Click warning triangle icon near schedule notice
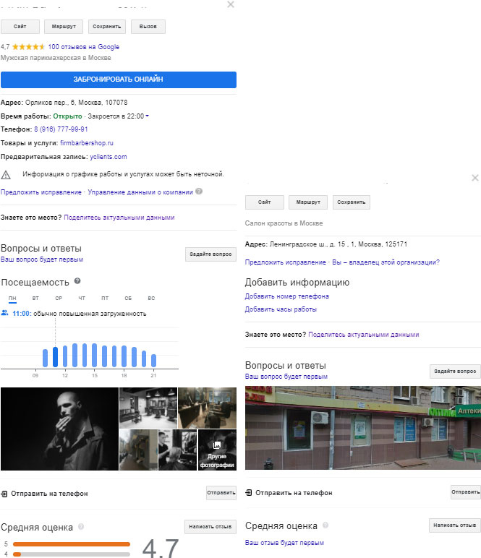This screenshot has height=558, width=481. coord(6,174)
